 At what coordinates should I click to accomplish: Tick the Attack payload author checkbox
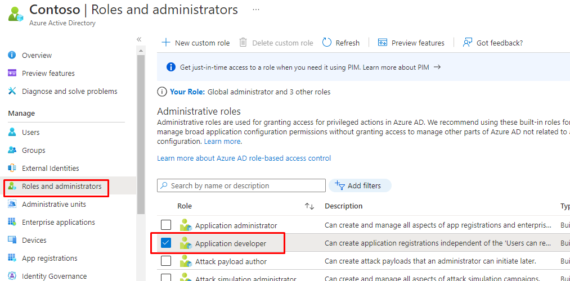tap(166, 261)
